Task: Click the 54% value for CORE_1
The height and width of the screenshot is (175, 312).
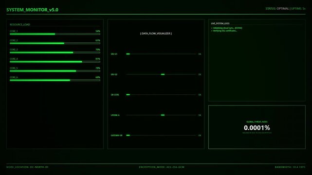Action: tap(98, 31)
